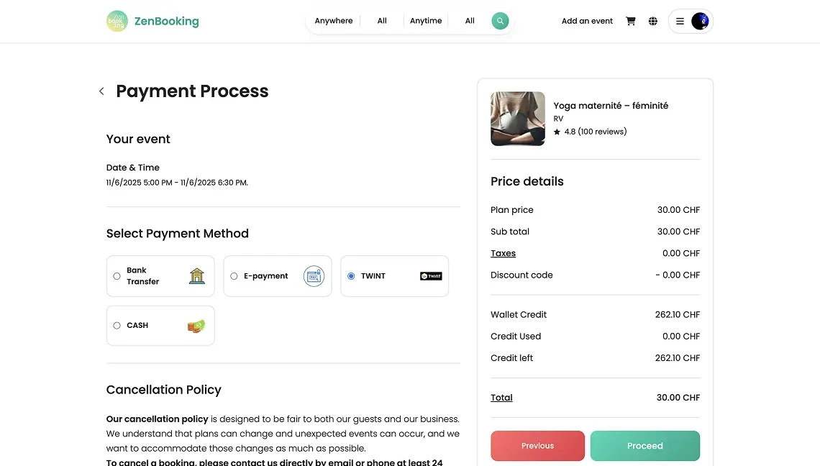Click the Taxes link
The height and width of the screenshot is (466, 820).
(503, 253)
